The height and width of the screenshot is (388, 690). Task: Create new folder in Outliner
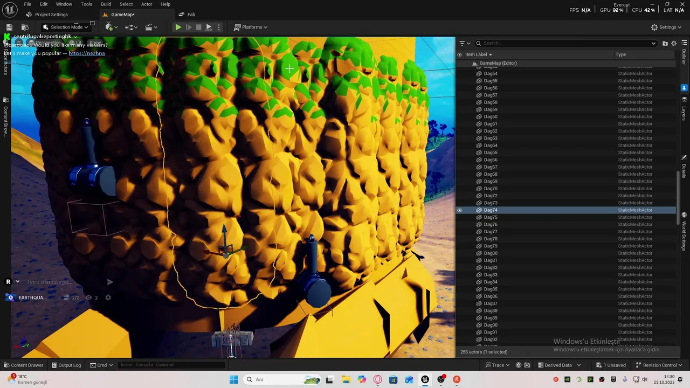pos(665,43)
